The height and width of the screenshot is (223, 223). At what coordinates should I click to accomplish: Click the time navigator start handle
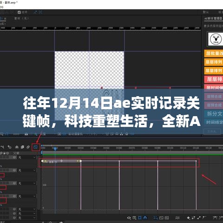42,145
